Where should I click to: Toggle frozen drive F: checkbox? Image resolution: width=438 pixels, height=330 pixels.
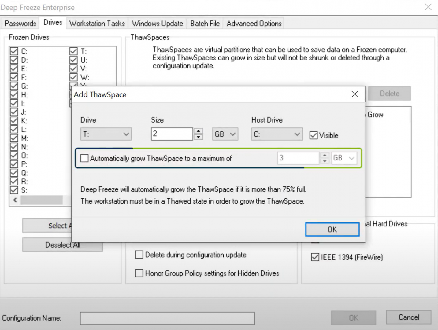pos(14,77)
